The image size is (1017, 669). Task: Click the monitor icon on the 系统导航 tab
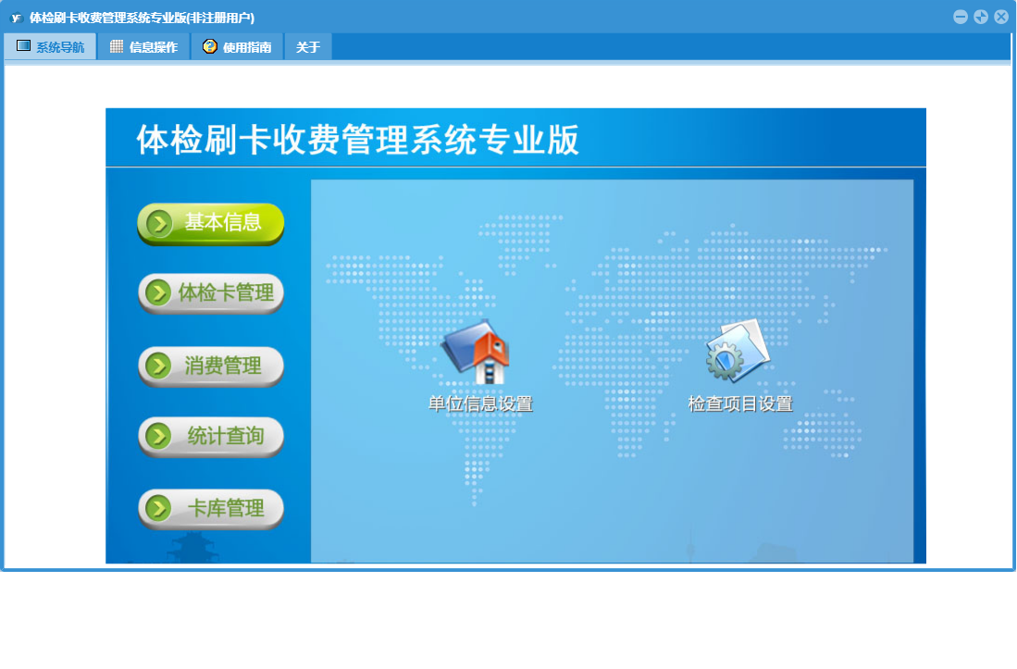tap(23, 46)
